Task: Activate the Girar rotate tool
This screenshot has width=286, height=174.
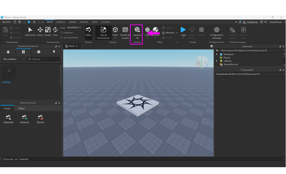Action: point(56,31)
